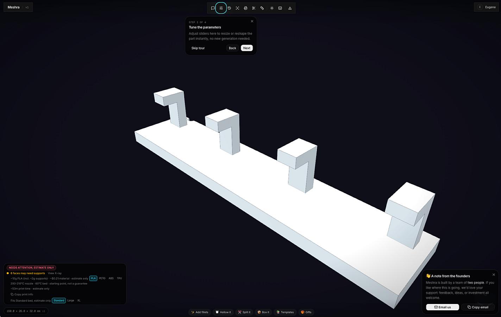Click the '6 faces may need supports' warning
The width and height of the screenshot is (501, 317).
point(28,273)
